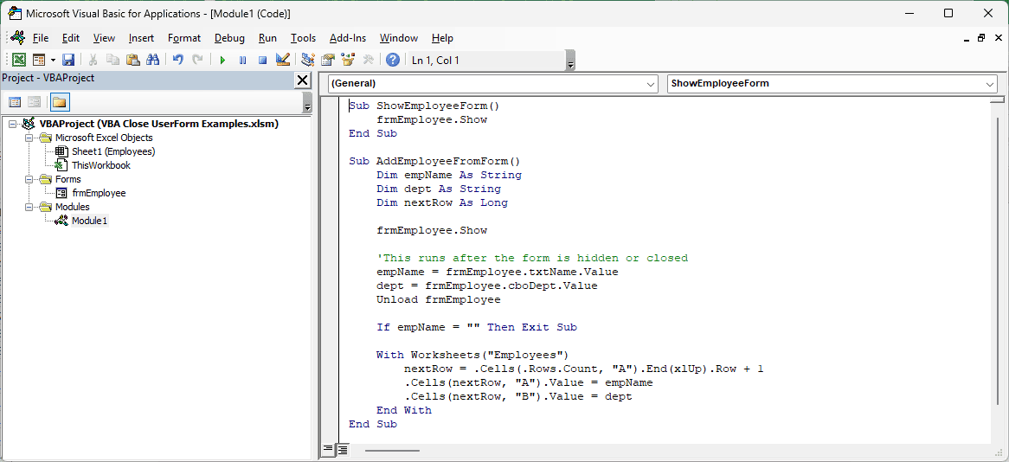Click the Break pause icon
Screen dimensions: 1009x462
click(x=242, y=60)
